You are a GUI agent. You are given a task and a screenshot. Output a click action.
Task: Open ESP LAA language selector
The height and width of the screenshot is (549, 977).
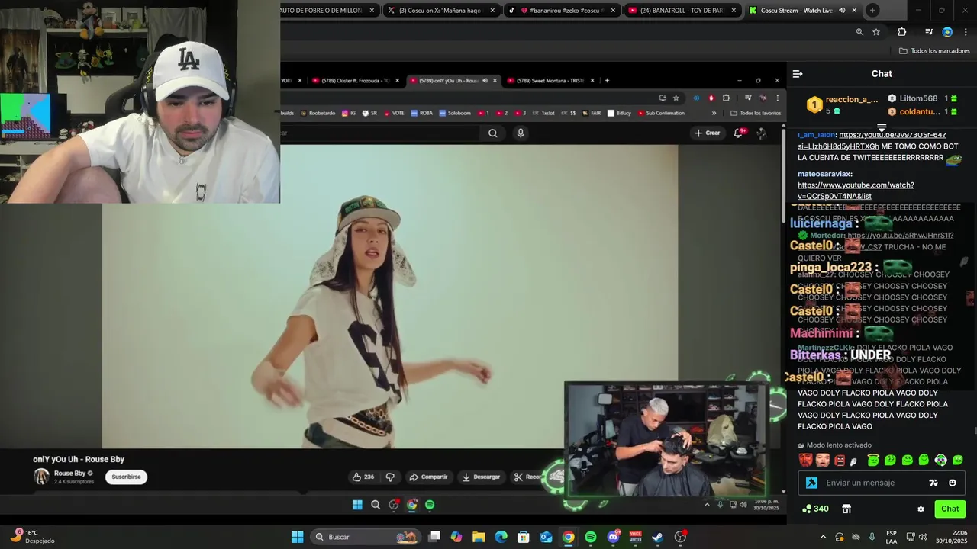coord(892,537)
